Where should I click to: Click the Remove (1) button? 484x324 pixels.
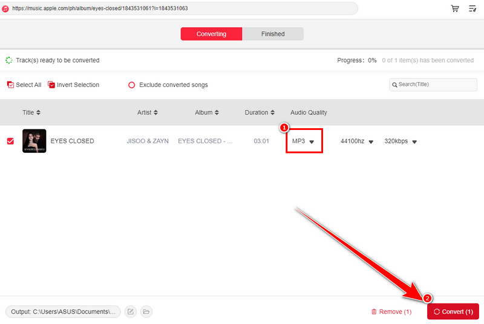click(391, 312)
